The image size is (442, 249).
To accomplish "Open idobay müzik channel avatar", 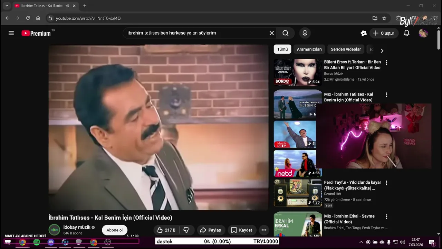I will point(54,230).
